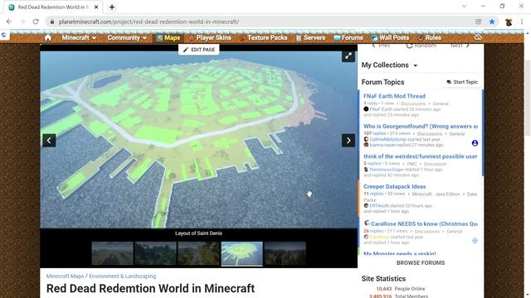The width and height of the screenshot is (531, 298).
Task: Click the browser forward arrow
Action: (22, 22)
